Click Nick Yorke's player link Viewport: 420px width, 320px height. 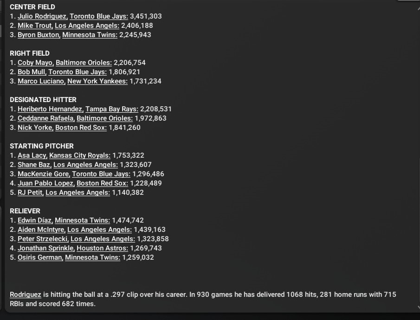coord(35,128)
